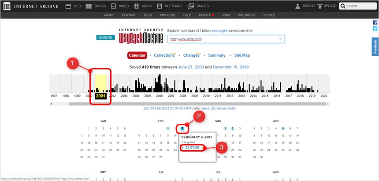The width and height of the screenshot is (379, 181).
Task: Click the Upload text link
Action: coord(330,6)
